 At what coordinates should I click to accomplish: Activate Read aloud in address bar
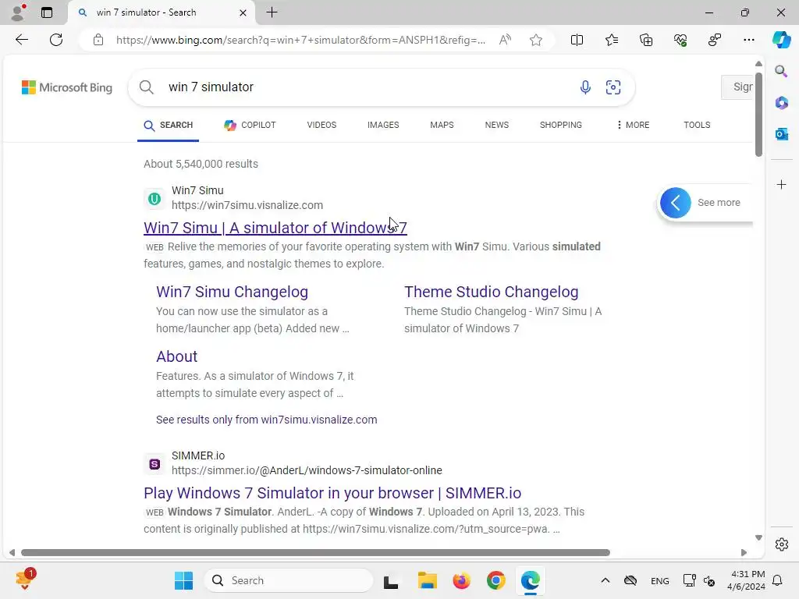pyautogui.click(x=505, y=40)
